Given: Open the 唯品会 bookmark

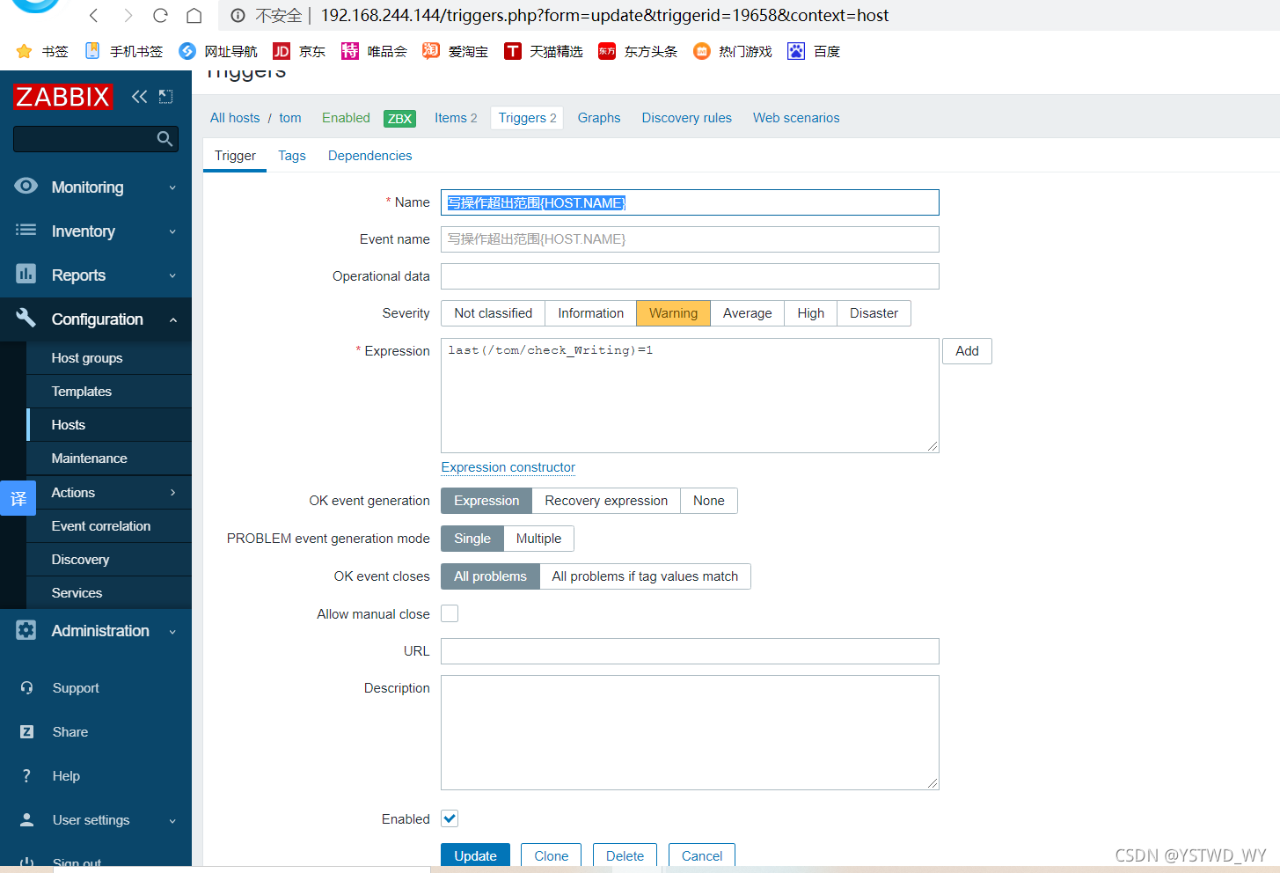Looking at the screenshot, I should tap(375, 51).
